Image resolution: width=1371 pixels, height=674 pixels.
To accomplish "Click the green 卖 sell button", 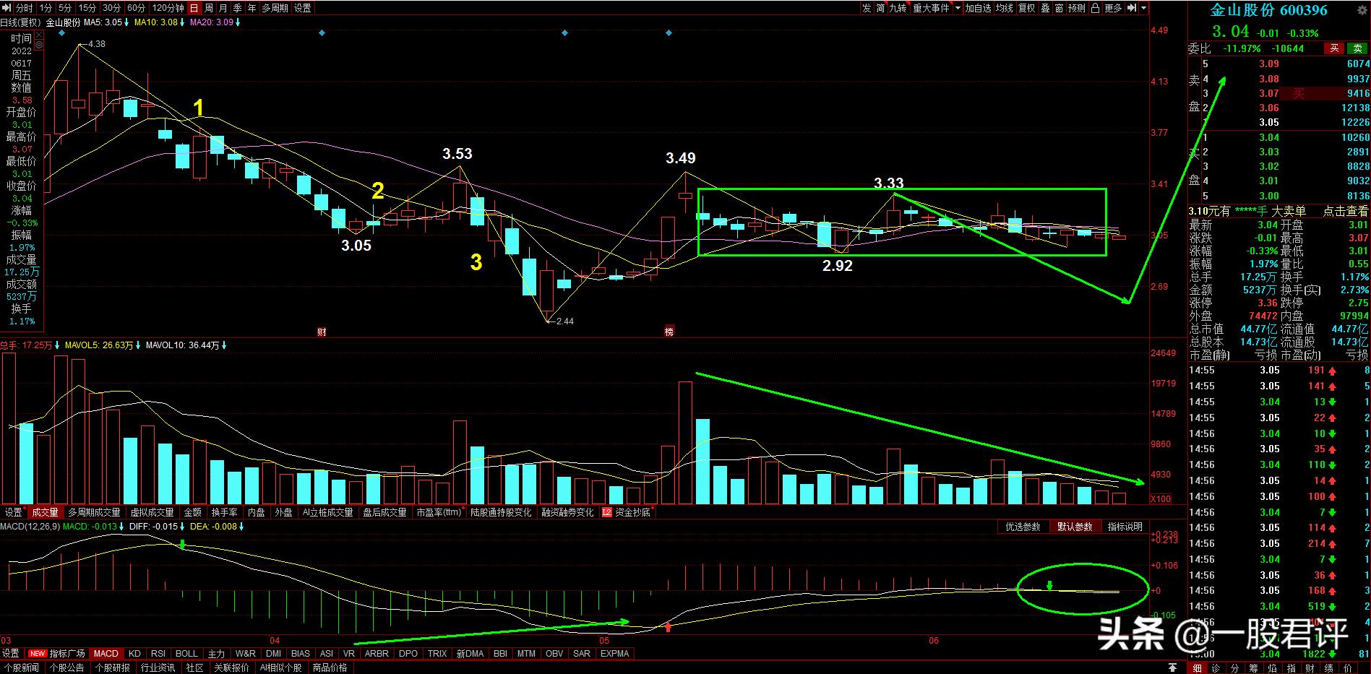I will tap(1358, 48).
